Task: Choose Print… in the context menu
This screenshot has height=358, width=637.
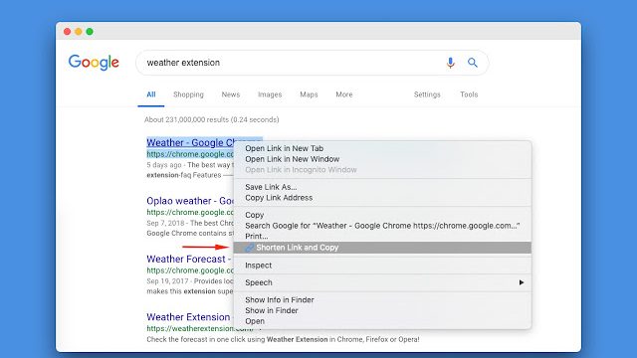Action: (x=382, y=237)
